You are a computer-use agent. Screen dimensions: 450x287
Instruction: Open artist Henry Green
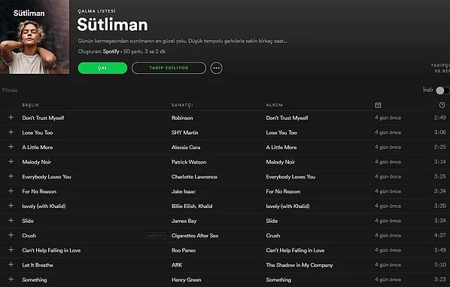[187, 279]
